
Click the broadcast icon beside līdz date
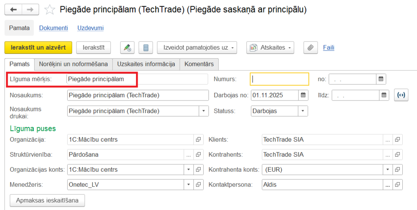[x=400, y=95]
